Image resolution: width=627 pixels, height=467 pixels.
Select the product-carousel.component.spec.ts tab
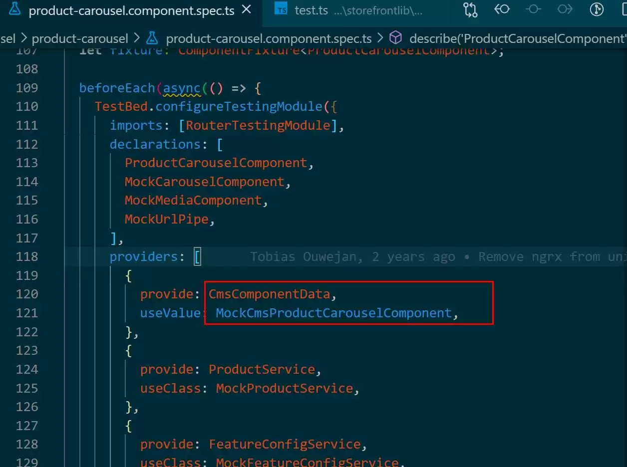(131, 10)
